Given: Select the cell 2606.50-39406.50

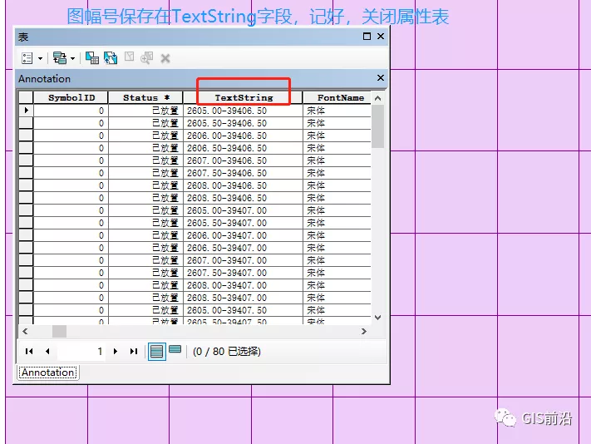Looking at the screenshot, I should 243,148.
